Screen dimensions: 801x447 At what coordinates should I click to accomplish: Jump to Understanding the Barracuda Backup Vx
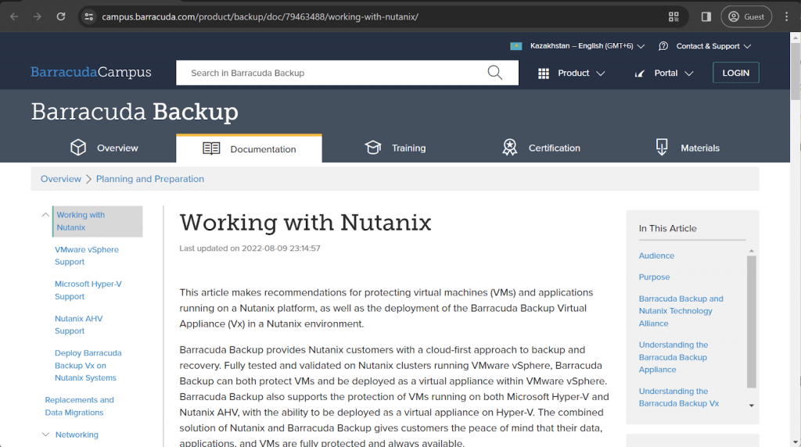tap(678, 398)
